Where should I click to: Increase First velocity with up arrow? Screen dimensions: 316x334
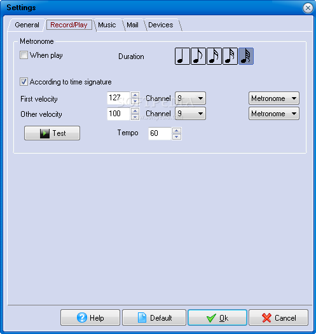pos(135,95)
